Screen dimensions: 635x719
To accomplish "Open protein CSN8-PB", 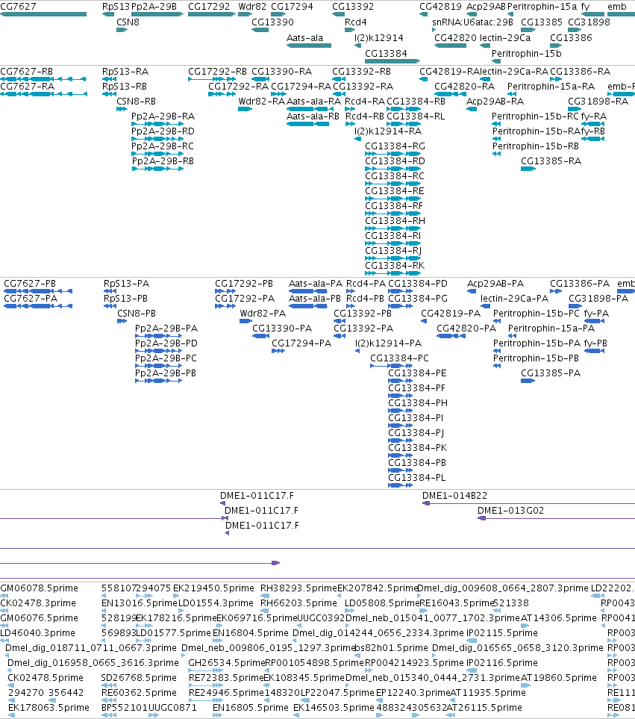I will 137,314.
